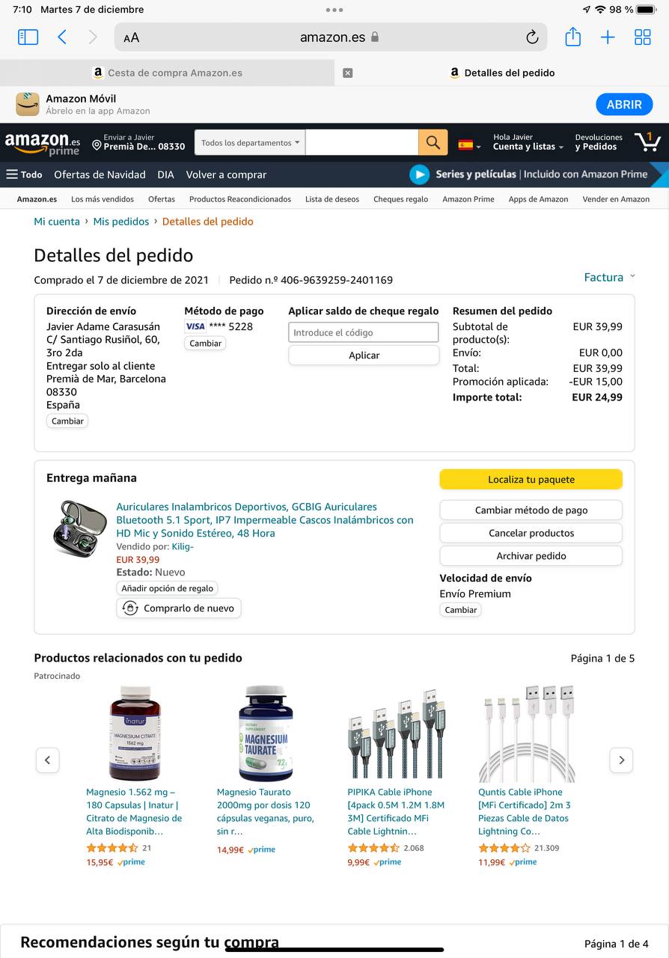Expand Todos los departamentos dropdown
Viewport: 669px width, 958px height.
pyautogui.click(x=250, y=142)
